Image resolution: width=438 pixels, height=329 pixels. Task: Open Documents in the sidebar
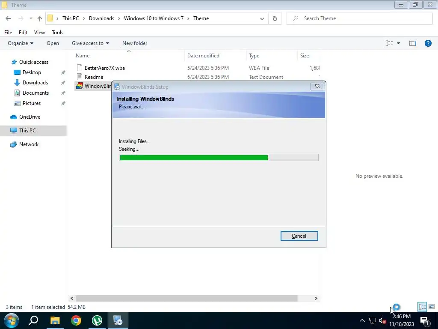pyautogui.click(x=36, y=93)
